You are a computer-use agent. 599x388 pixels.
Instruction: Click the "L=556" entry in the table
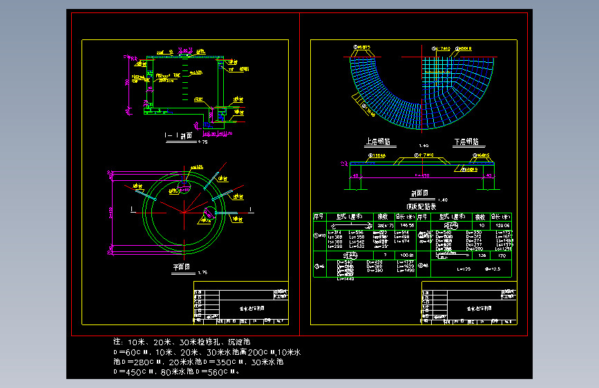356,233
